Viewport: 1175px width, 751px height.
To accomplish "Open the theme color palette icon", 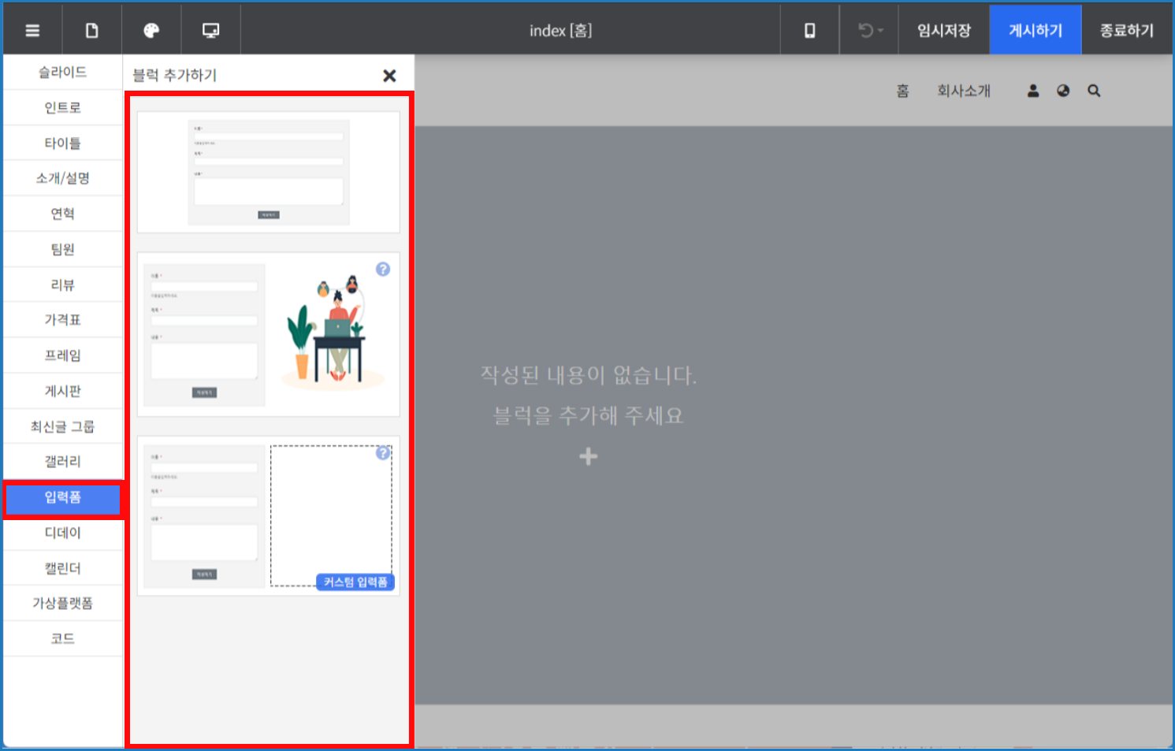I will (151, 29).
